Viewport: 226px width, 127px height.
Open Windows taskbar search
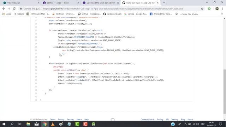click(x=12, y=124)
